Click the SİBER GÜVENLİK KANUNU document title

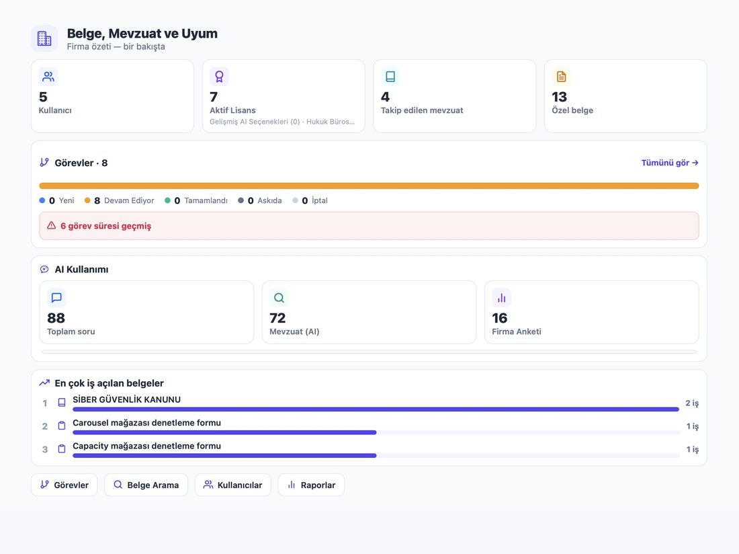coord(127,399)
